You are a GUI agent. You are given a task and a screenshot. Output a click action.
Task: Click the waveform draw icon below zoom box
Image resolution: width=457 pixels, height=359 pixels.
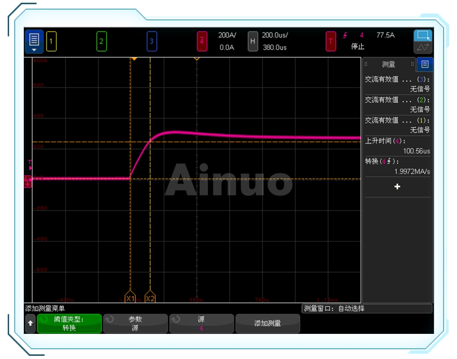click(423, 48)
